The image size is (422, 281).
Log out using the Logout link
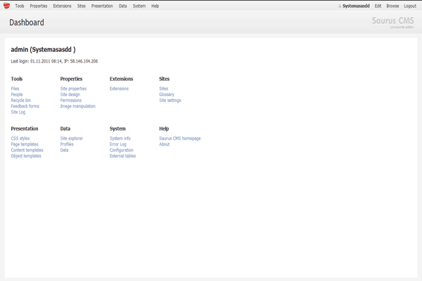[410, 6]
